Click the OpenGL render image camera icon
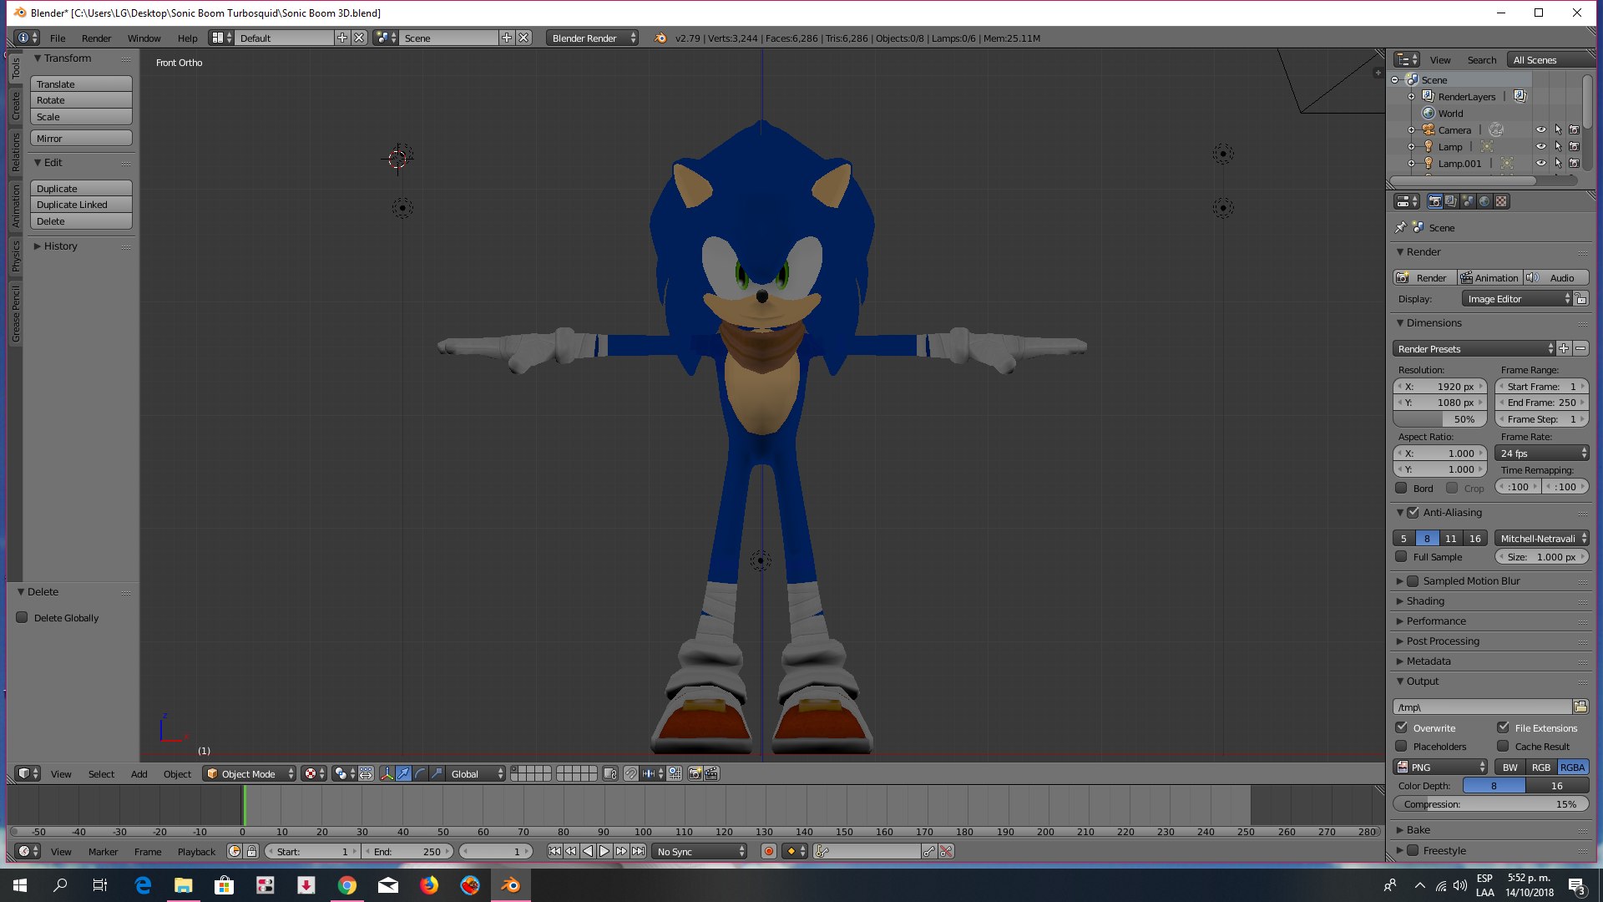The image size is (1603, 902). (x=695, y=773)
